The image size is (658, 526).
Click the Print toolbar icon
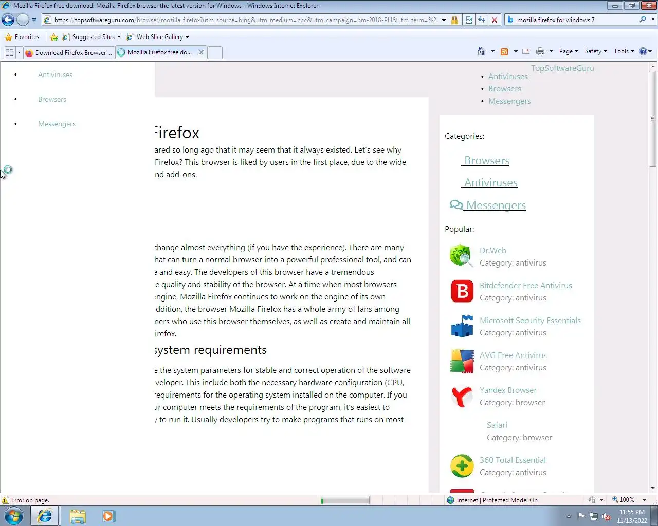(540, 51)
